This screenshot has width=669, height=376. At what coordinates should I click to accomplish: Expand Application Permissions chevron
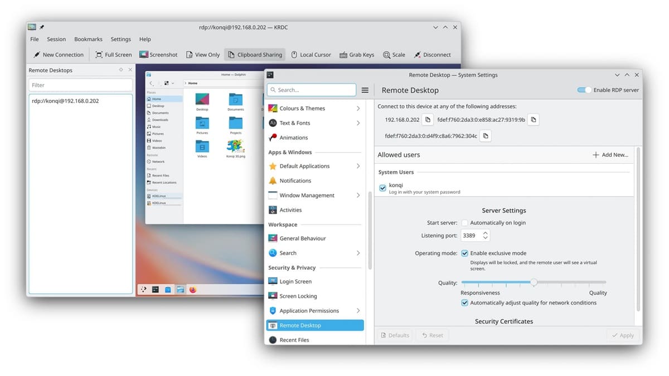[x=358, y=311]
